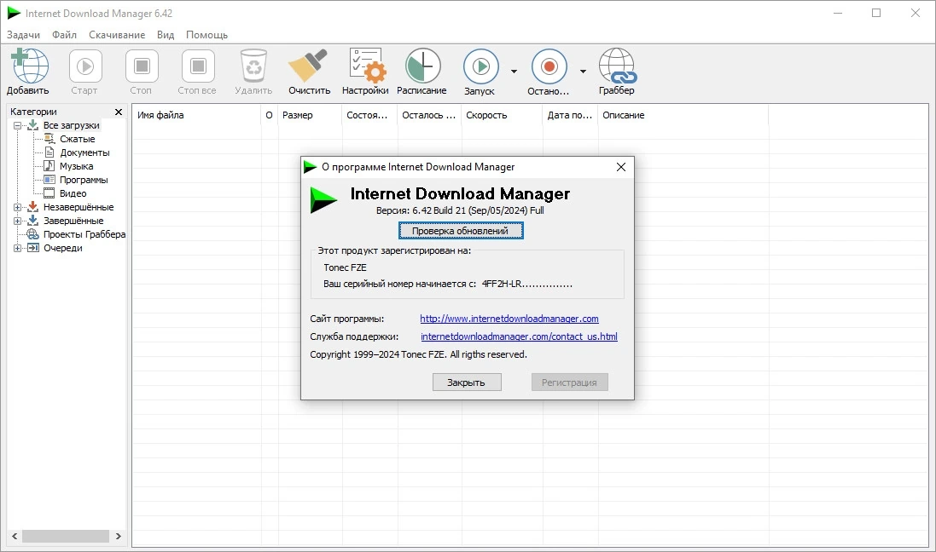The width and height of the screenshot is (936, 552).
Task: Open the contact_us.html support link
Action: click(x=519, y=336)
